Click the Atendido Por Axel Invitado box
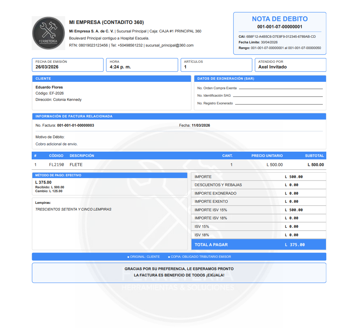This screenshot has height=329, width=358. (290, 65)
